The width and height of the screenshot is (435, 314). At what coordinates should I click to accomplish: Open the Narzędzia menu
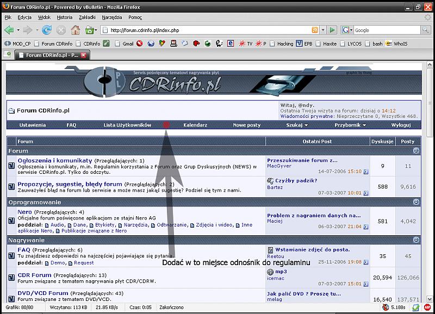112,17
